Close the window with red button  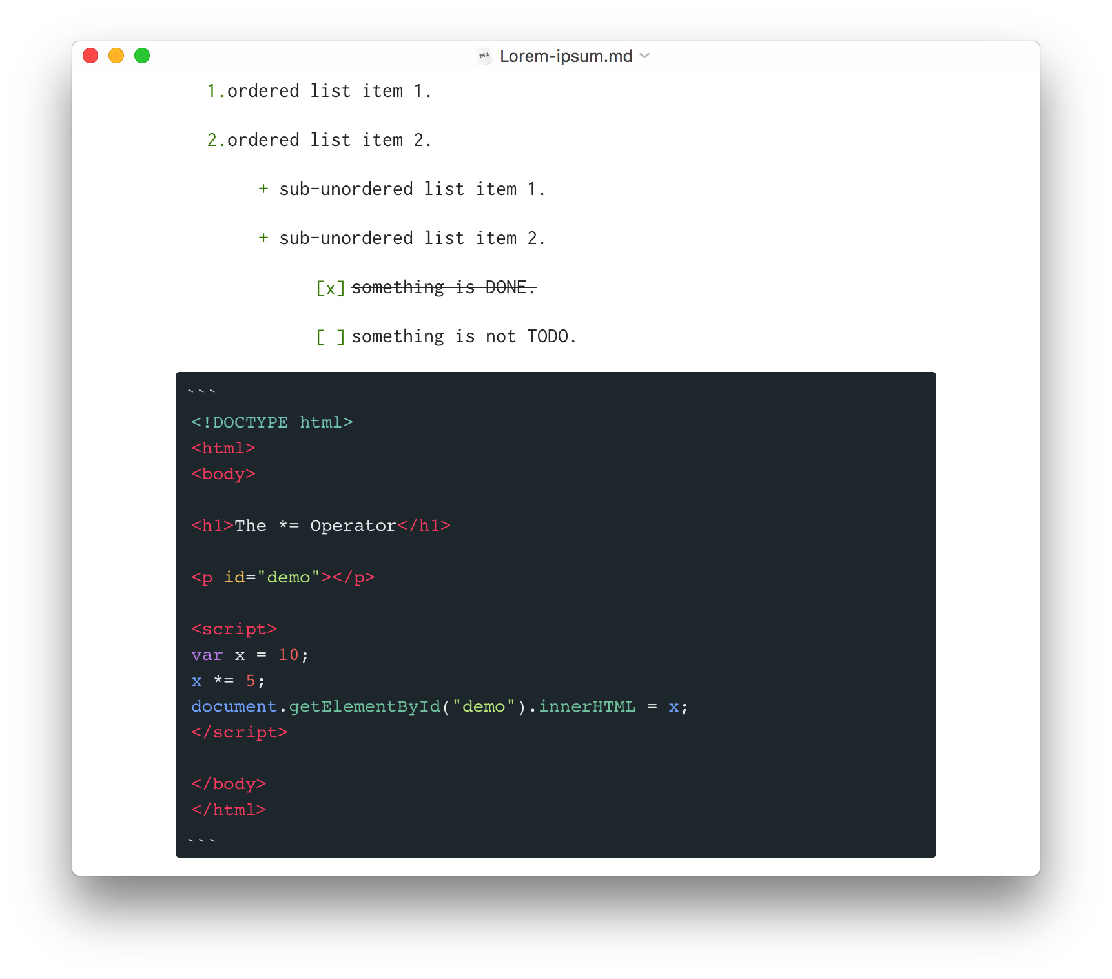pos(90,56)
